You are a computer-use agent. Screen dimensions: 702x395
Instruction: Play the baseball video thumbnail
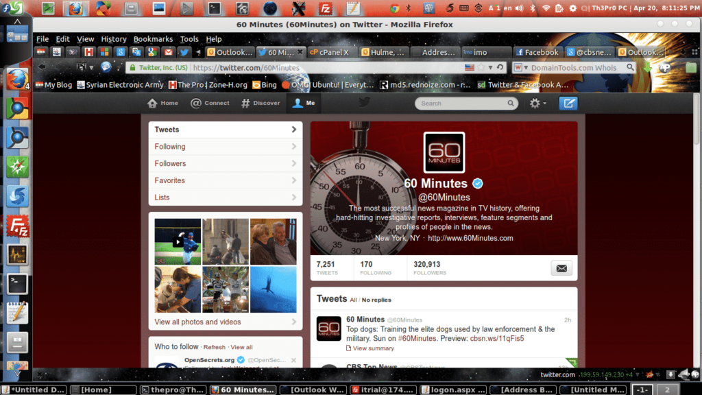click(178, 241)
